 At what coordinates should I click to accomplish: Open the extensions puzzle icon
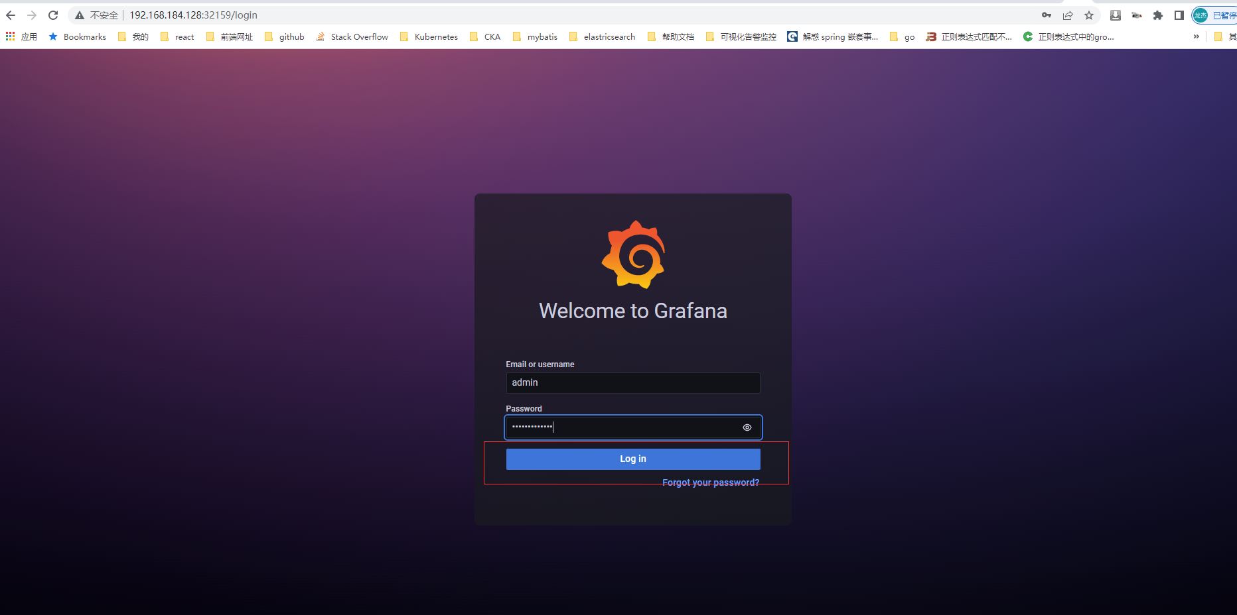1158,15
